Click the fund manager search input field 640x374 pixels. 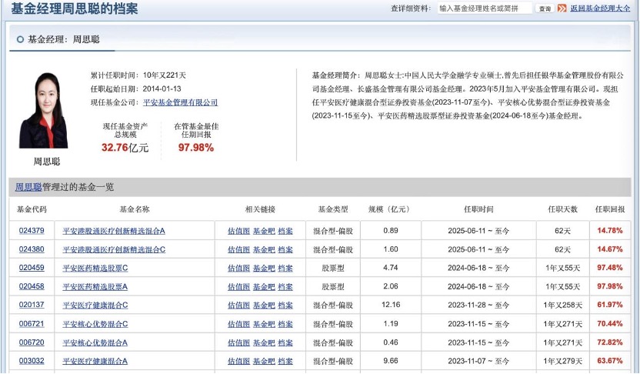click(x=485, y=8)
